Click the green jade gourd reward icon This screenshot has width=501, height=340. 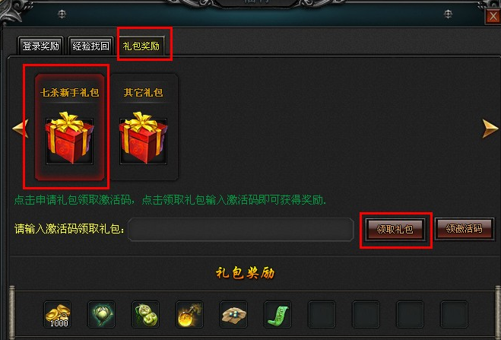(146, 314)
